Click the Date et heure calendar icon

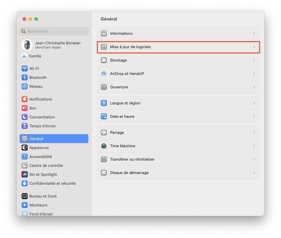click(104, 116)
